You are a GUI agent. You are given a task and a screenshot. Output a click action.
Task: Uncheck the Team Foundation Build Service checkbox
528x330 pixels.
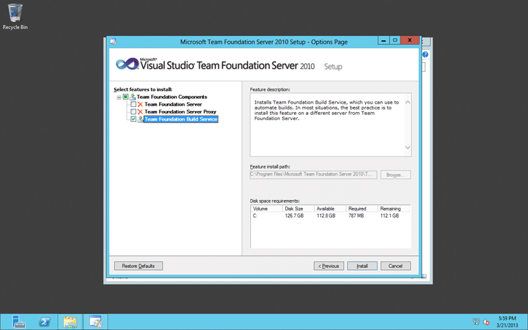tap(133, 119)
